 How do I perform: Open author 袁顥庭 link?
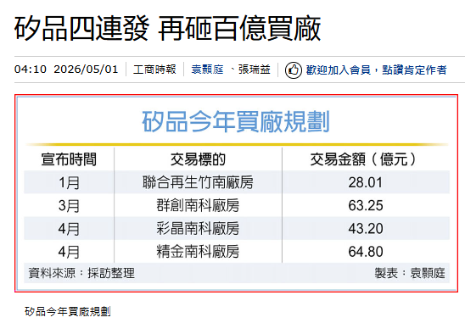[x=207, y=70]
